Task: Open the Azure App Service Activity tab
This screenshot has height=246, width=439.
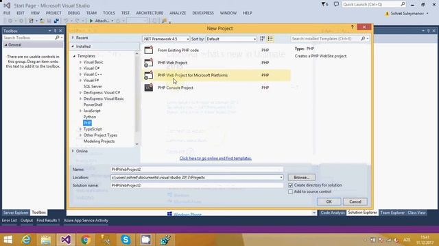Action: (86, 220)
